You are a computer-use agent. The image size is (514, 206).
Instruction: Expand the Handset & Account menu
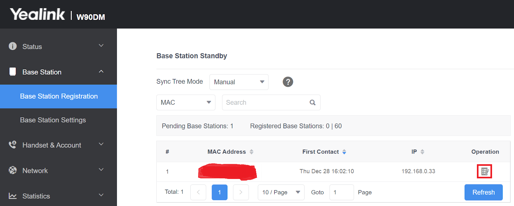coord(58,145)
